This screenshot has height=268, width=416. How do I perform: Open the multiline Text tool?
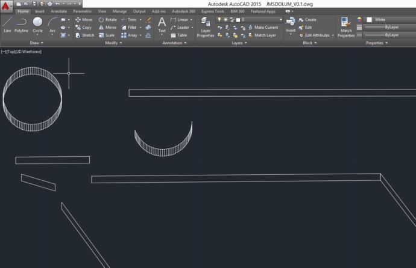[x=162, y=25]
